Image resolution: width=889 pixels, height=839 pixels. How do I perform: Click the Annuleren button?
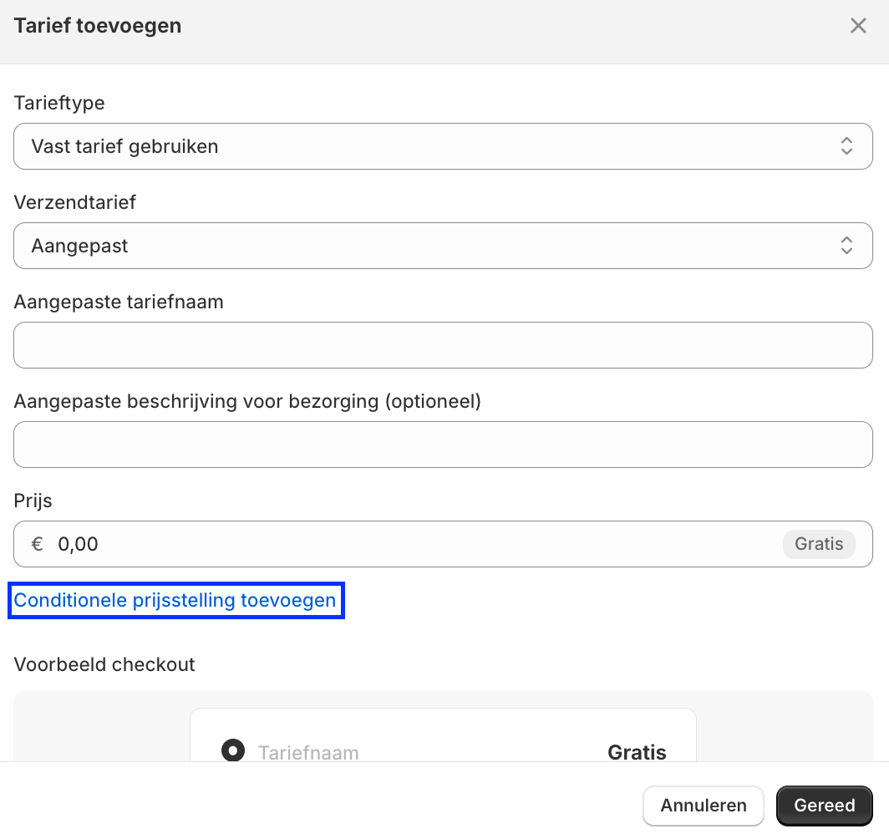[703, 806]
